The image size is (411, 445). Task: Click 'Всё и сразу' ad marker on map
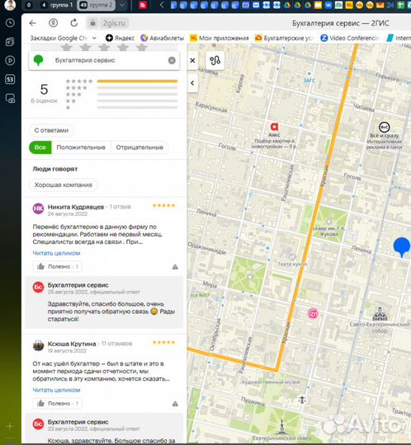point(385,127)
